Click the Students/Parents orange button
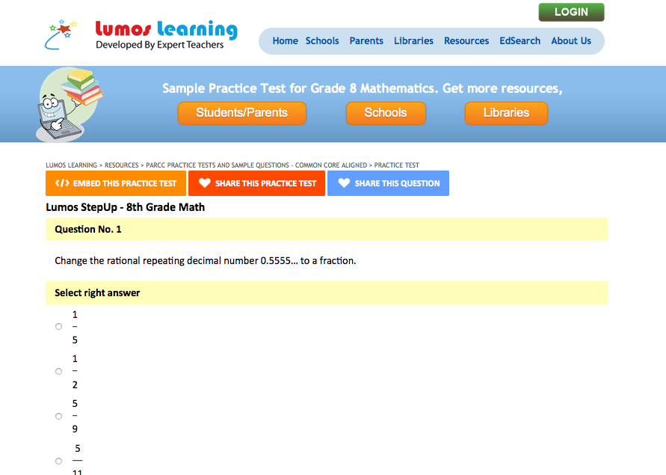Image resolution: width=666 pixels, height=475 pixels. [241, 113]
